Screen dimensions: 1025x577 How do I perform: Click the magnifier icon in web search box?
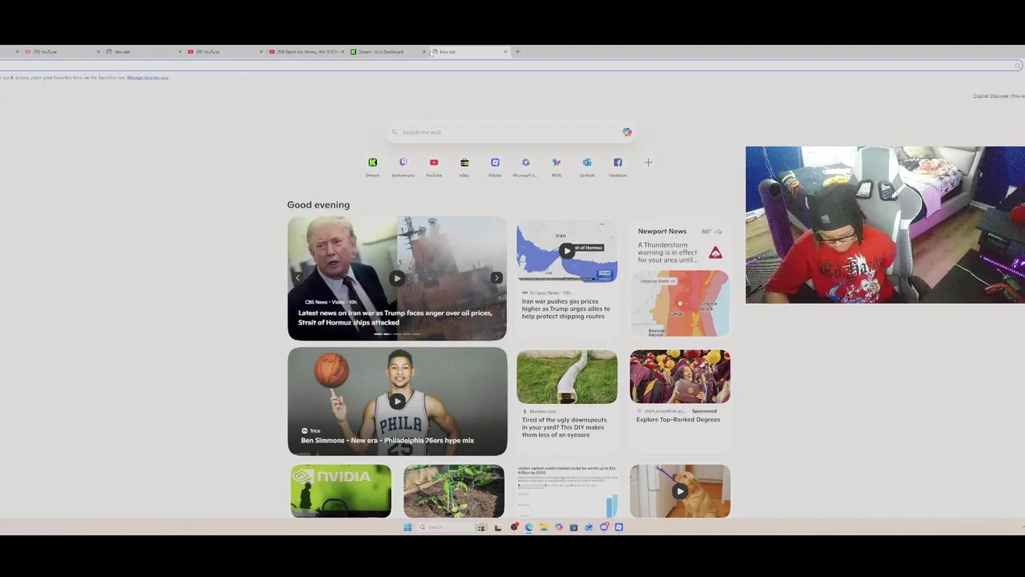(x=394, y=132)
